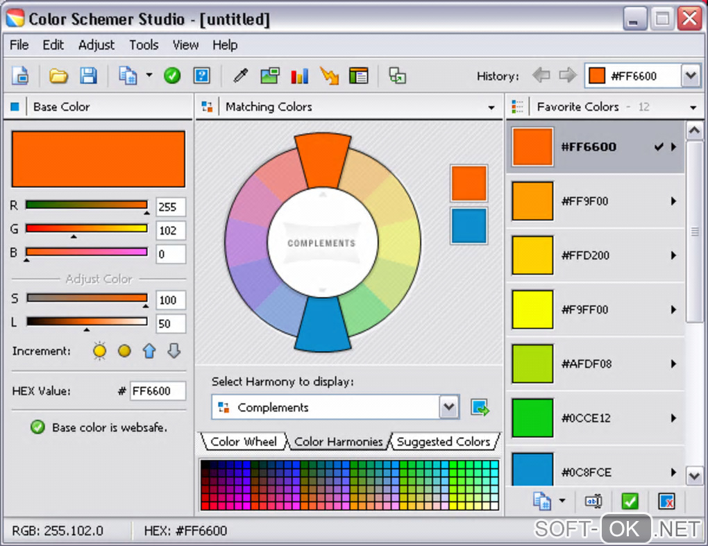The width and height of the screenshot is (708, 546).
Task: Click the delete favorite color icon
Action: (666, 501)
